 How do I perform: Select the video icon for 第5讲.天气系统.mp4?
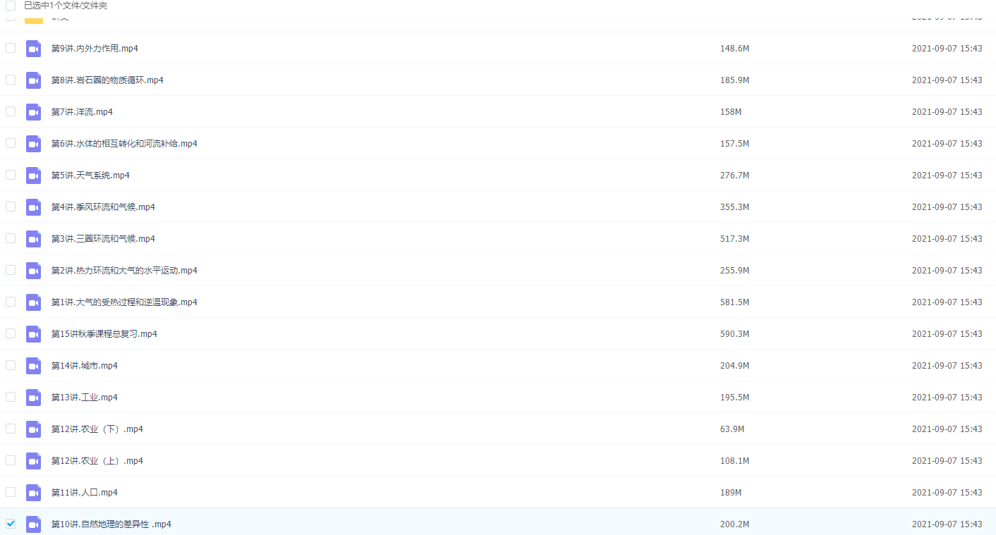pyautogui.click(x=33, y=176)
